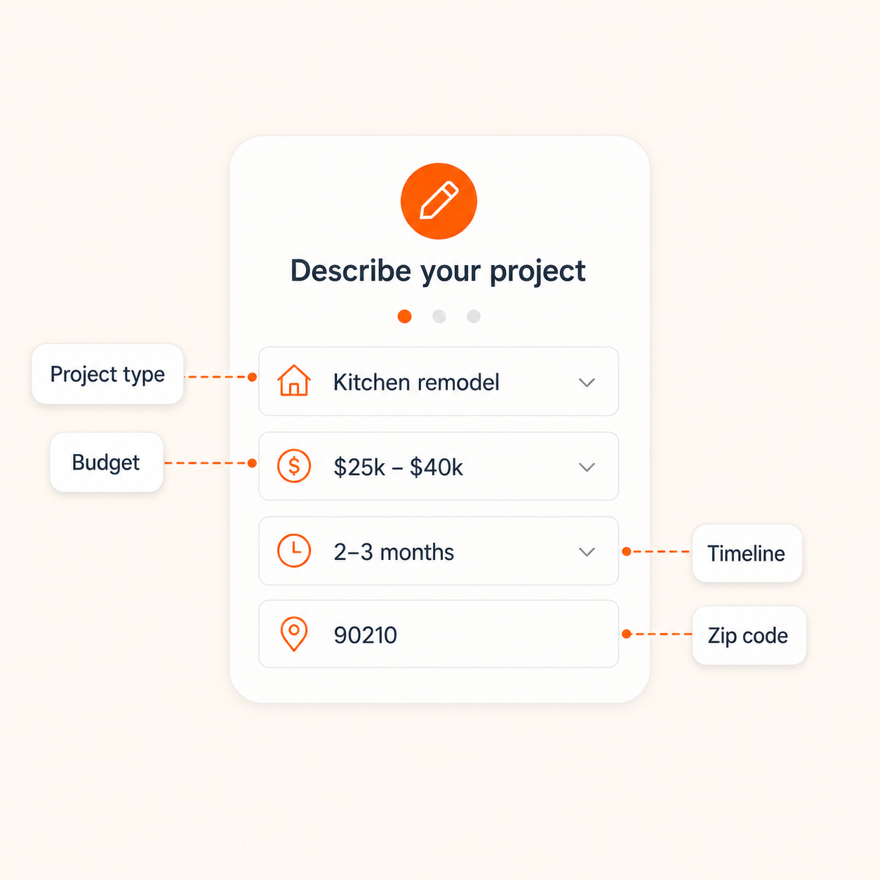
Task: Click the $25k – $40k value text
Action: (x=398, y=467)
